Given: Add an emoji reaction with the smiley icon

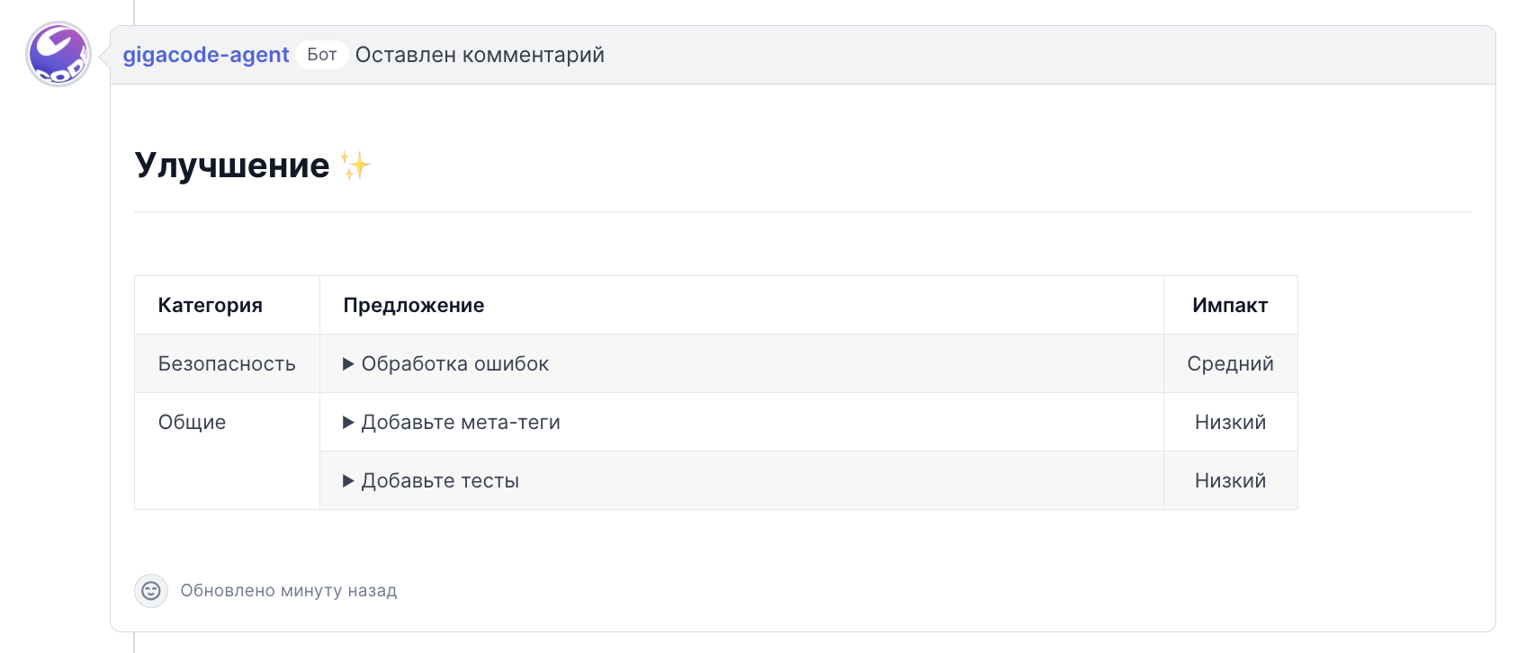Looking at the screenshot, I should click(x=151, y=591).
